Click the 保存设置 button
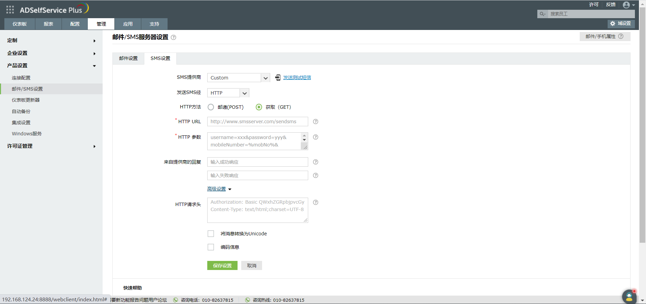This screenshot has height=304, width=646. (x=222, y=265)
